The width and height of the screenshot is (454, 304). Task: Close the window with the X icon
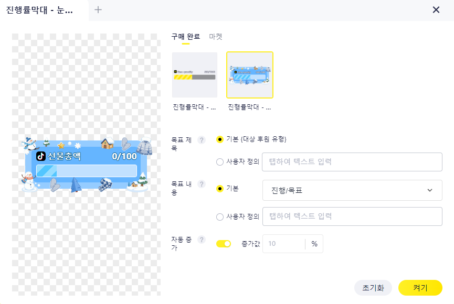tap(436, 9)
